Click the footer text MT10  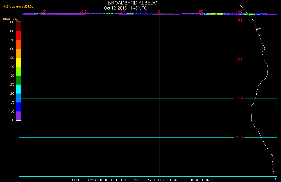point(76,180)
